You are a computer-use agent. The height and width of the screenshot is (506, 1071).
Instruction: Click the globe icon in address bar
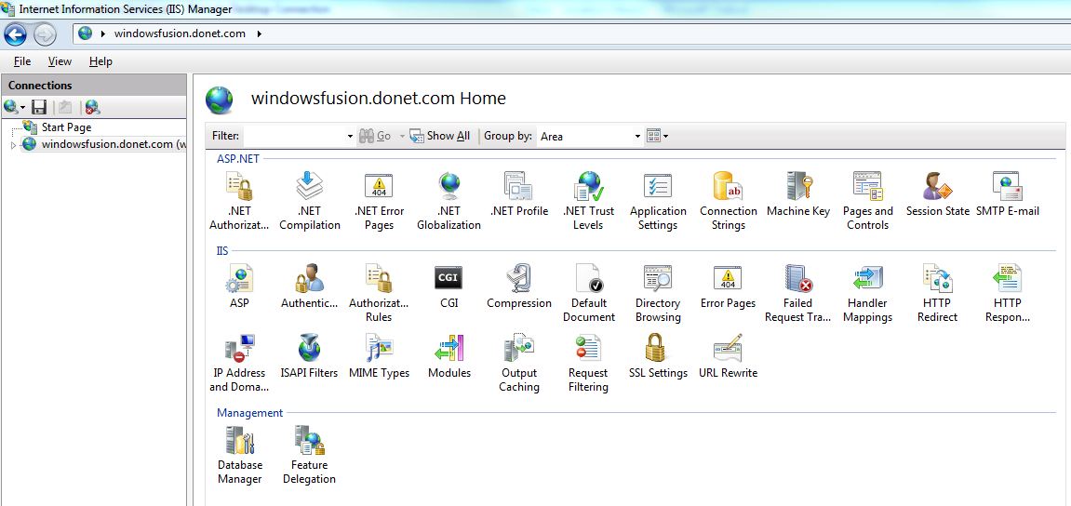(x=86, y=33)
